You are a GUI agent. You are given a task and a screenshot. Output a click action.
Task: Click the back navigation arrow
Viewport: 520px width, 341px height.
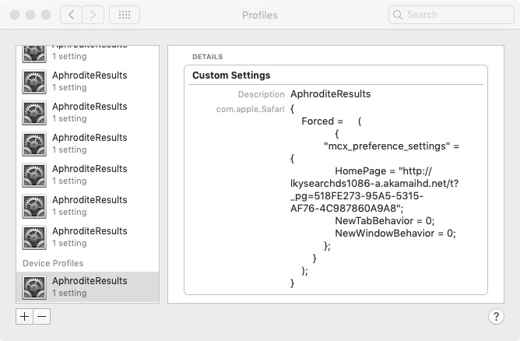[x=71, y=15]
